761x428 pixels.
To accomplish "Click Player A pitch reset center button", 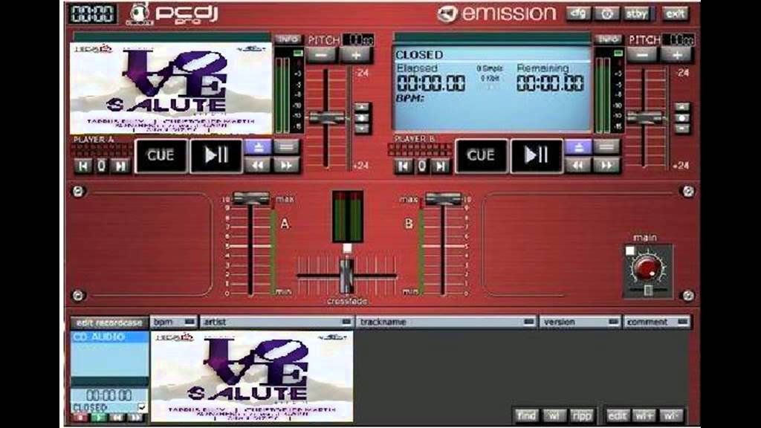I will click(362, 118).
